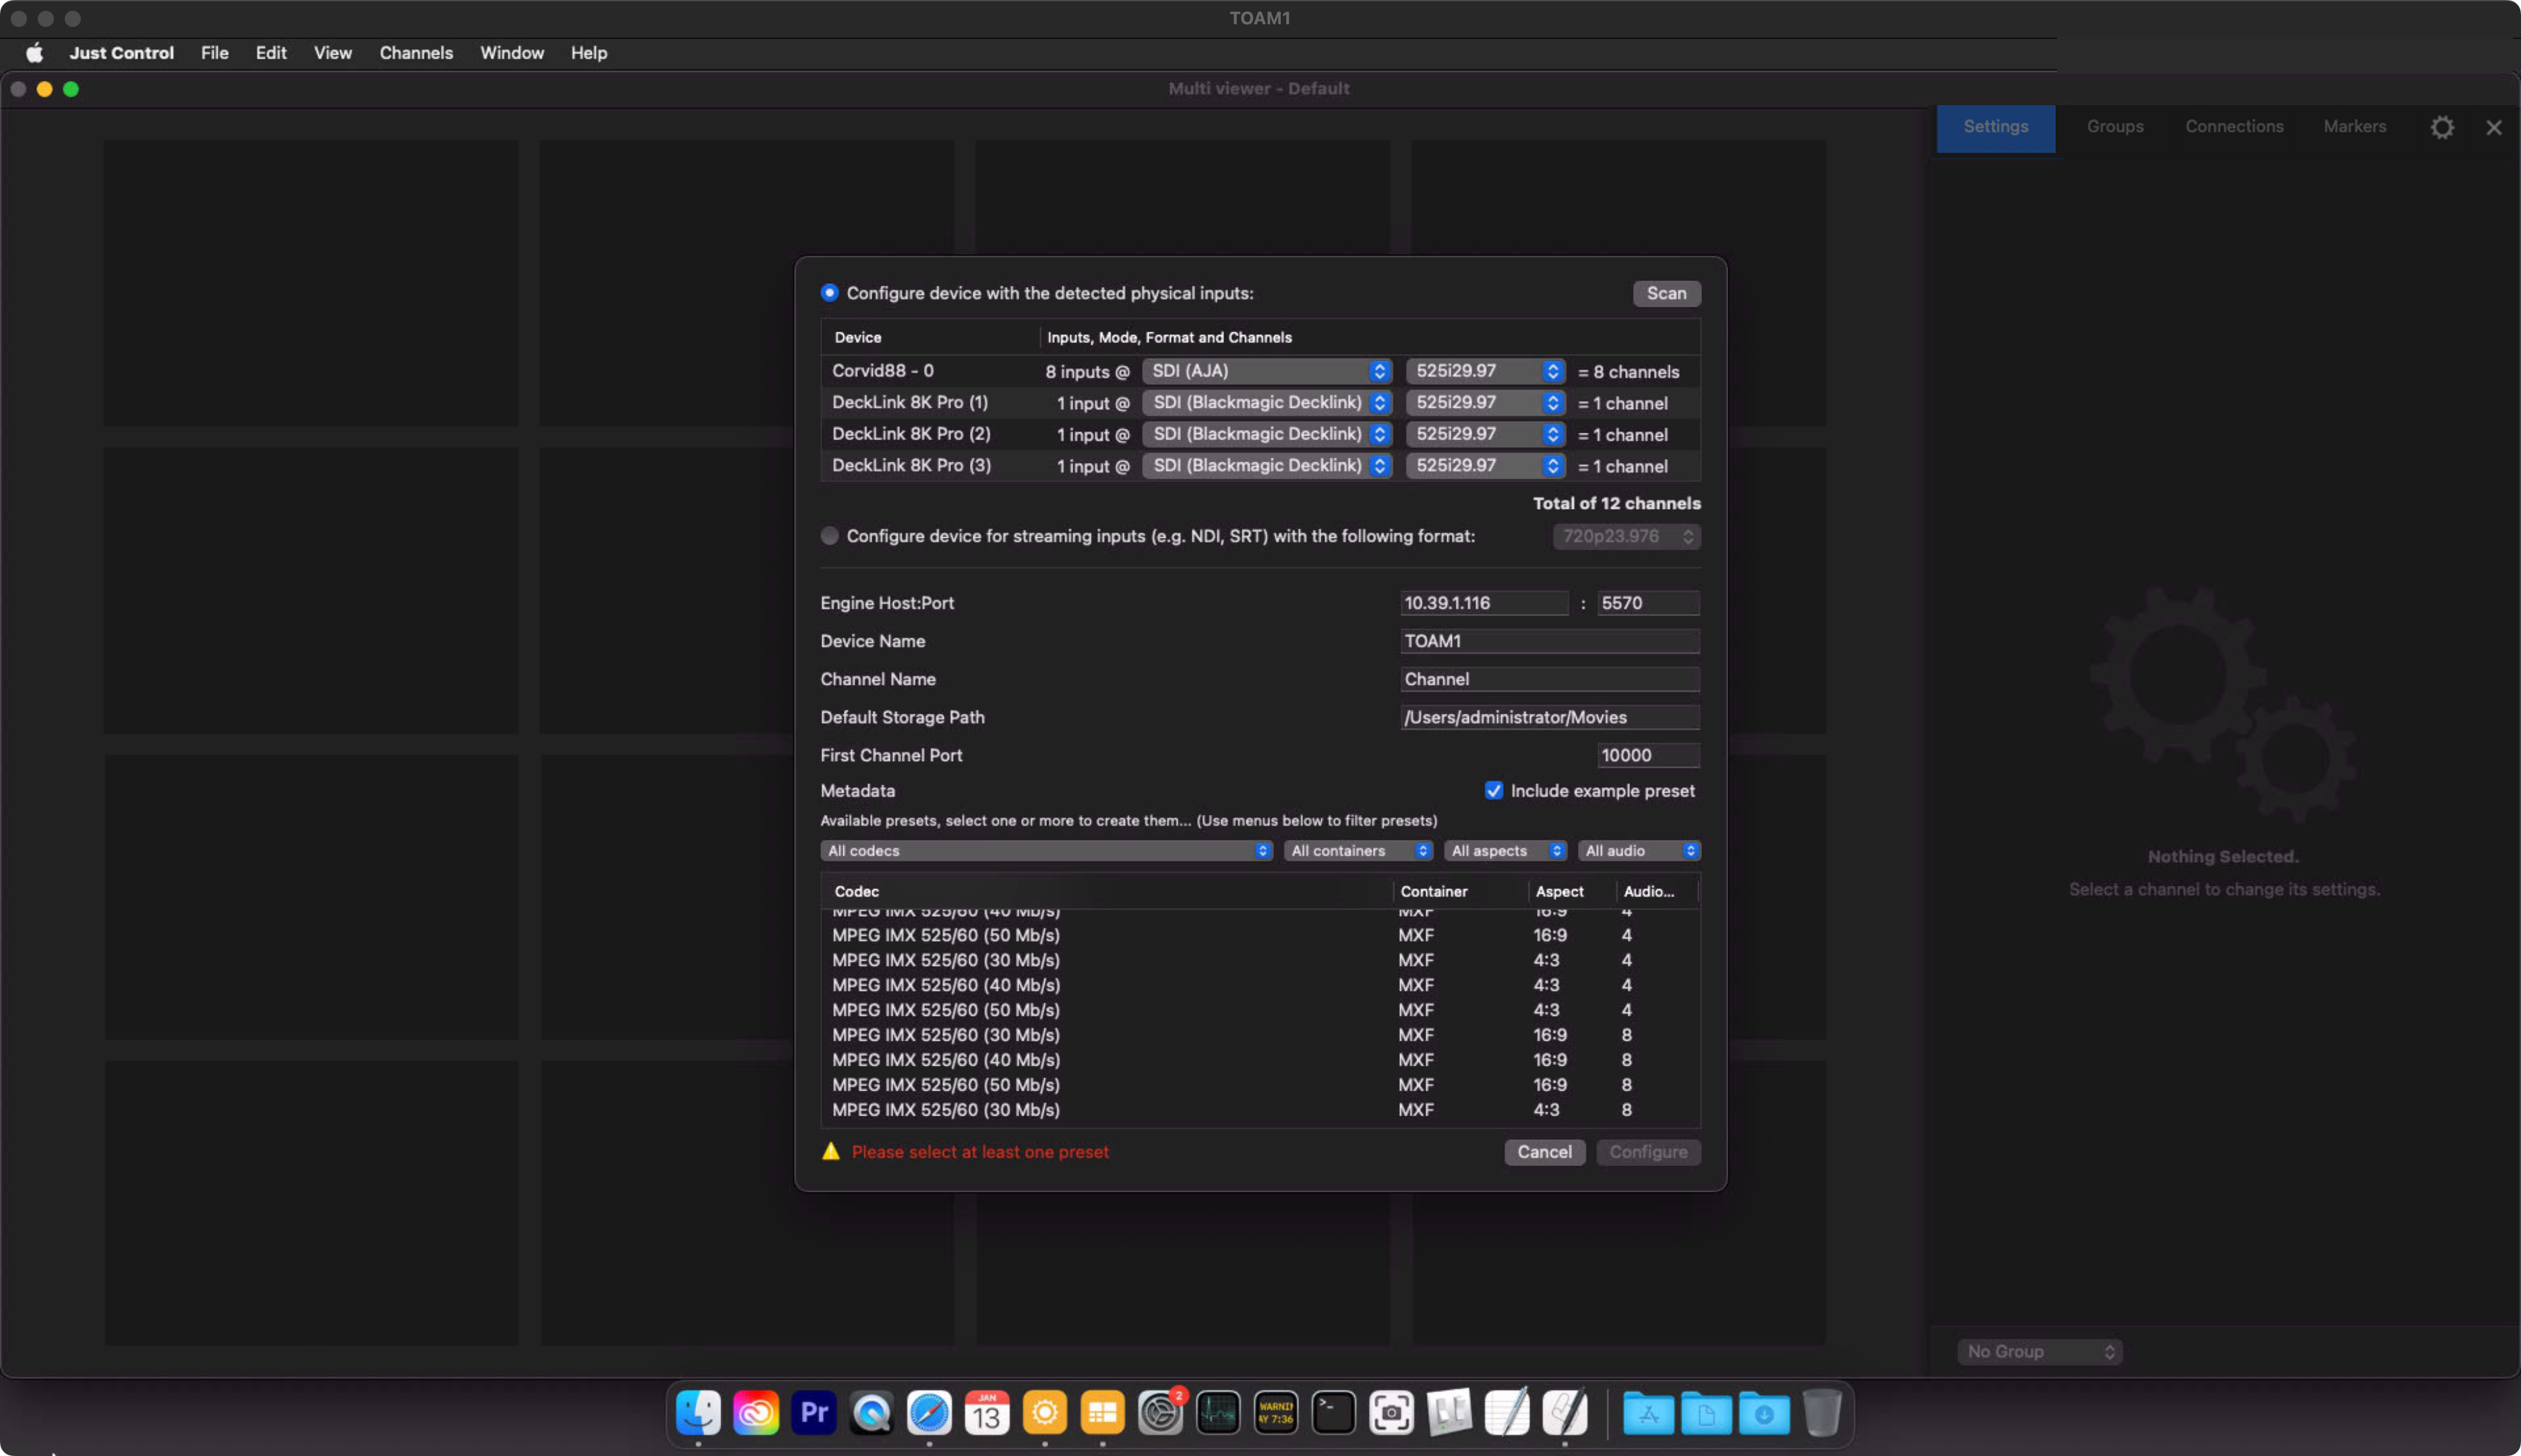The width and height of the screenshot is (2521, 1456).
Task: Open DeckLink 8K Pro (2) format dropdown
Action: click(1485, 434)
